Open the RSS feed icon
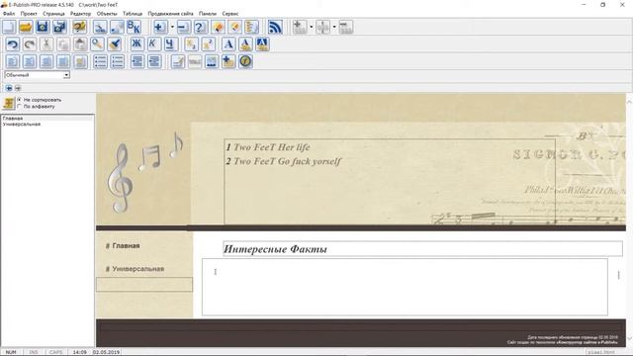Viewport: 633px width, 356px height. pyautogui.click(x=275, y=27)
